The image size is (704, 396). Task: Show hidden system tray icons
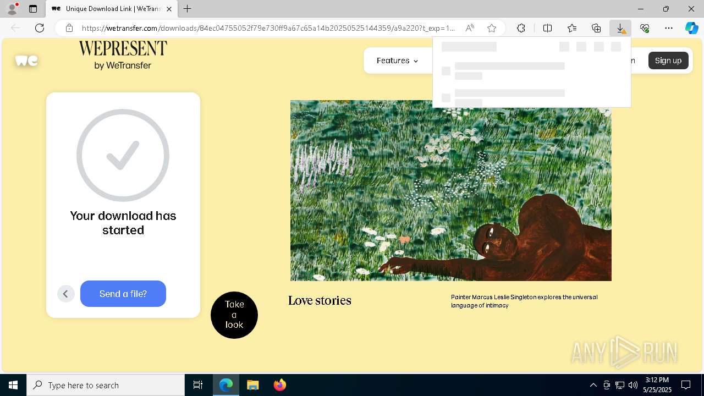[593, 385]
